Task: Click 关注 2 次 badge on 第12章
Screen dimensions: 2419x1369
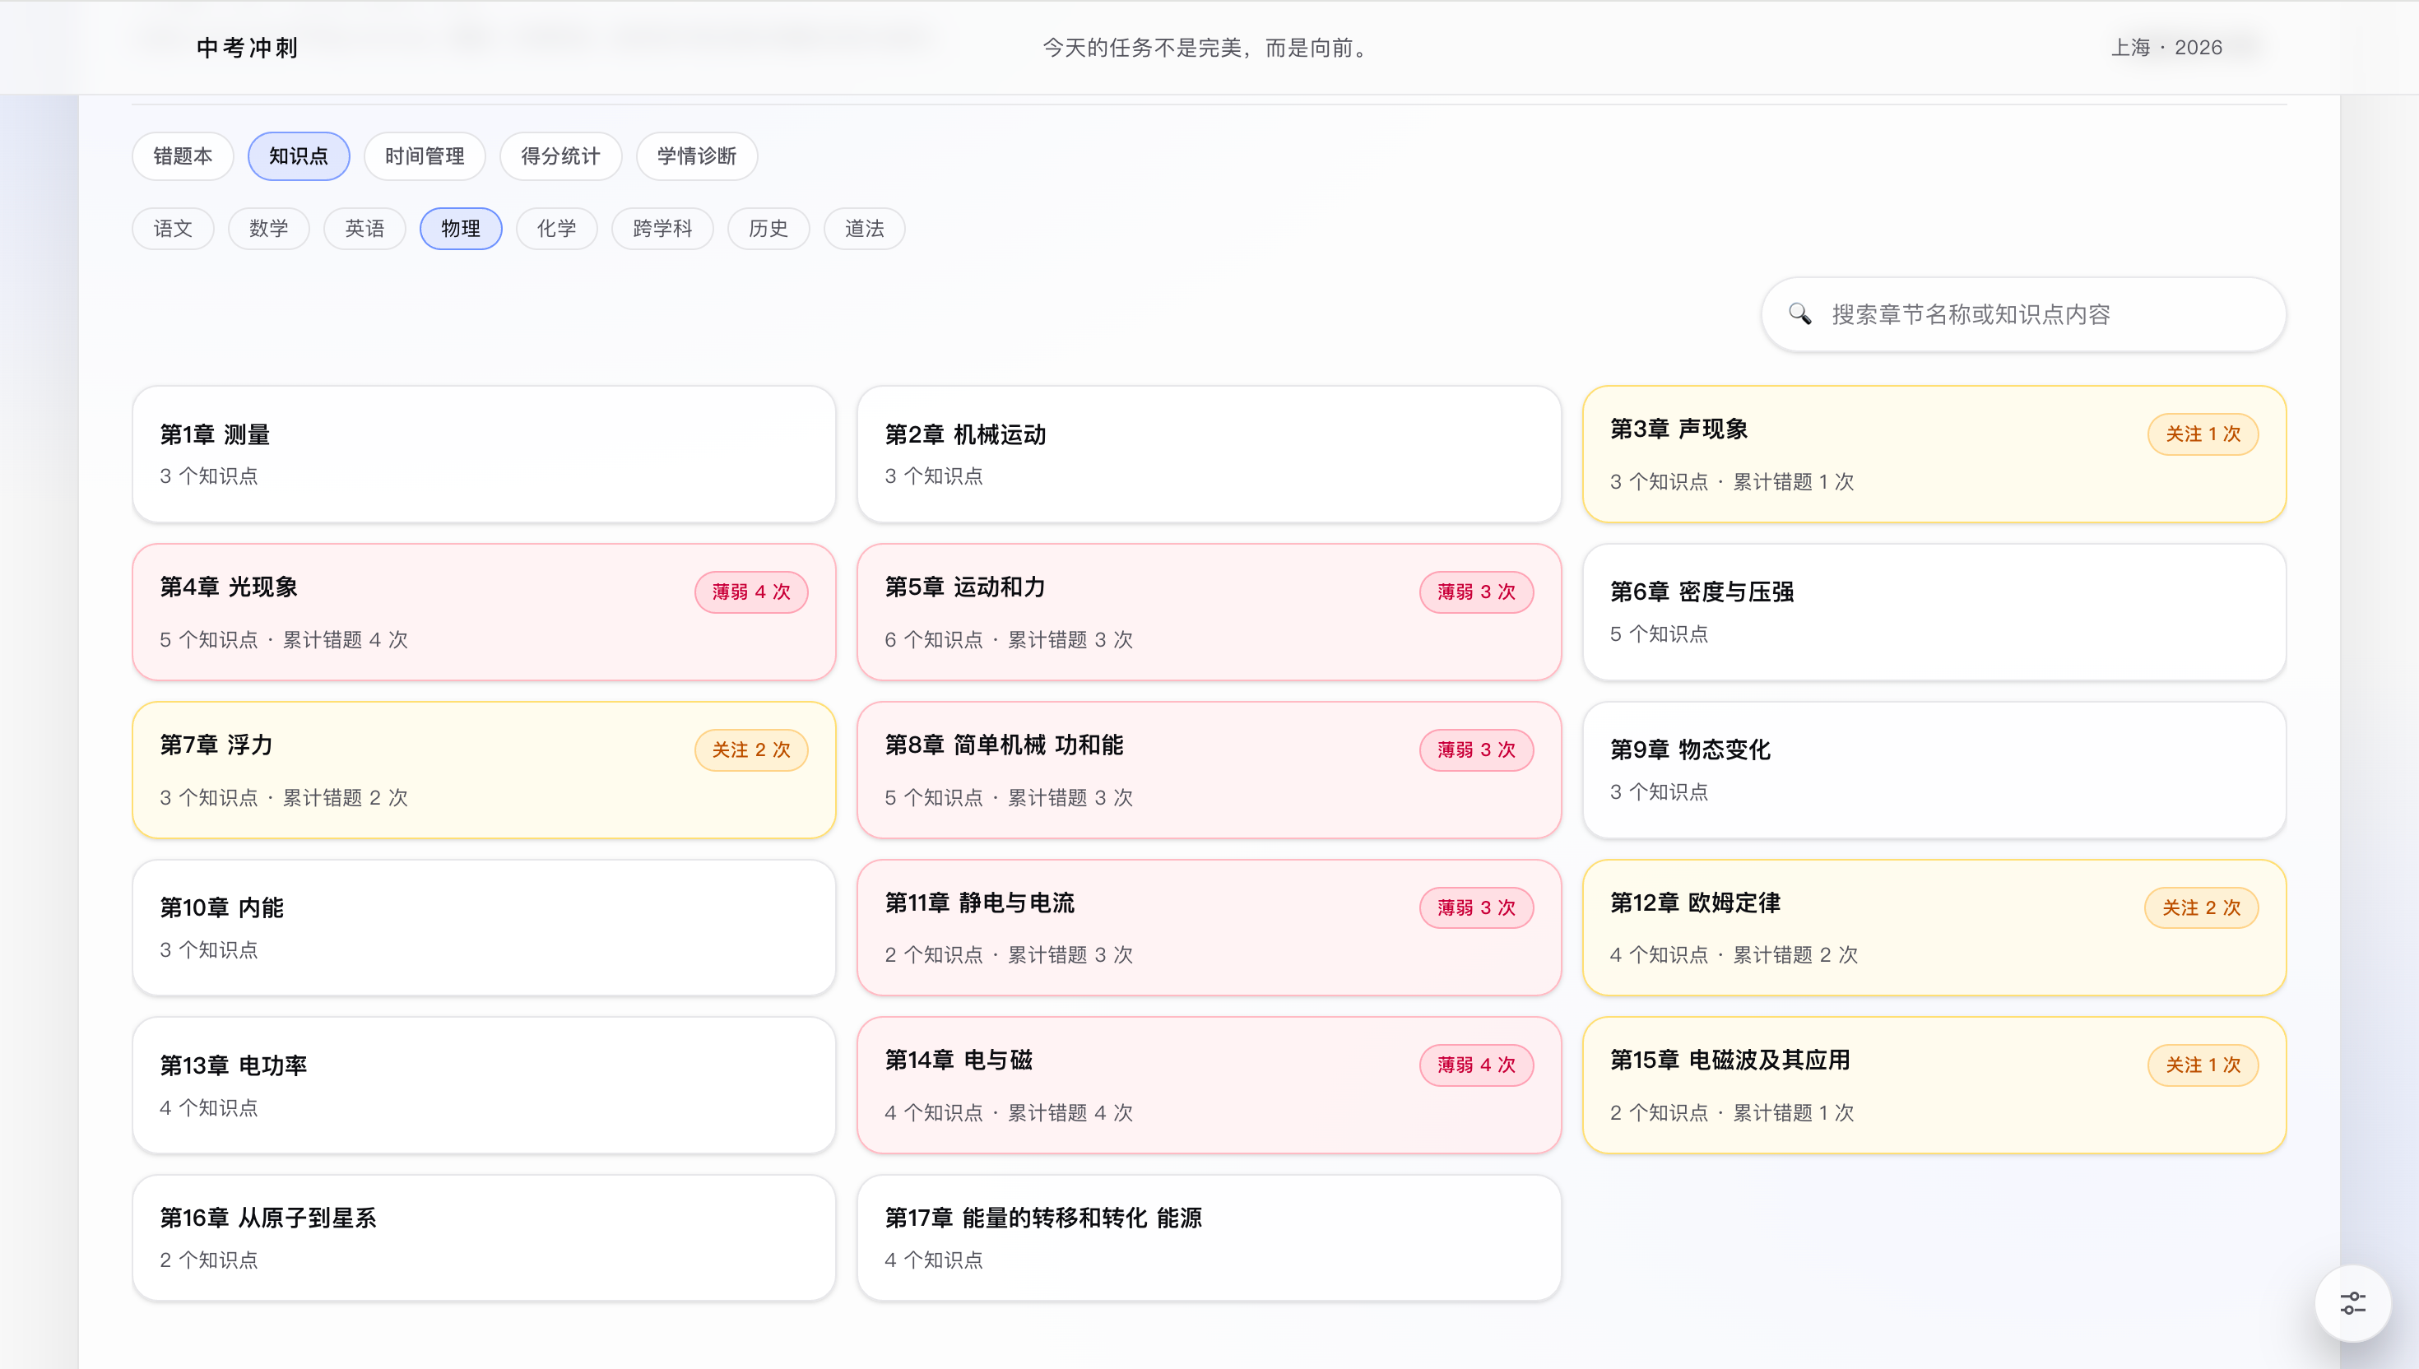Action: click(2201, 908)
